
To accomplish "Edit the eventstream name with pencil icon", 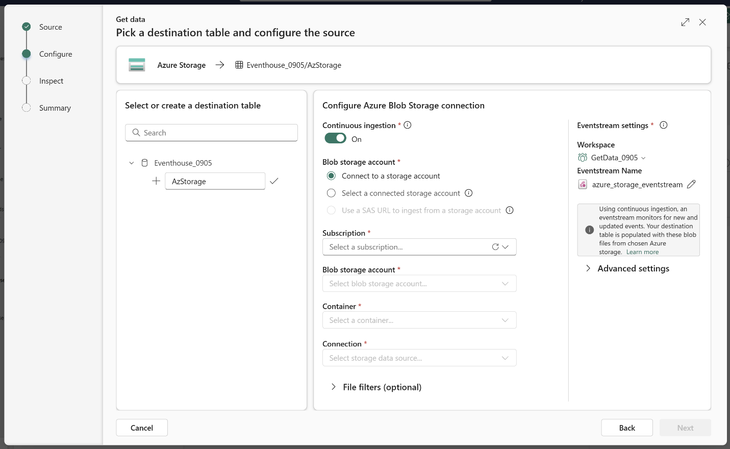I will (691, 185).
